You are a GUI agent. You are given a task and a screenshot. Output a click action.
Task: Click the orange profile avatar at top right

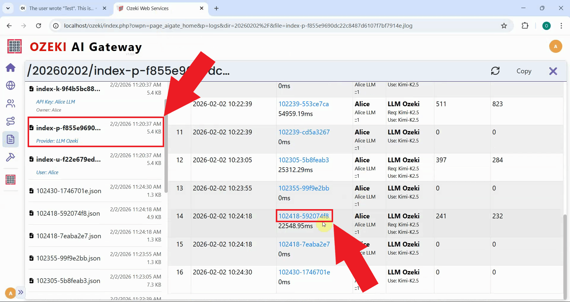pyautogui.click(x=555, y=46)
